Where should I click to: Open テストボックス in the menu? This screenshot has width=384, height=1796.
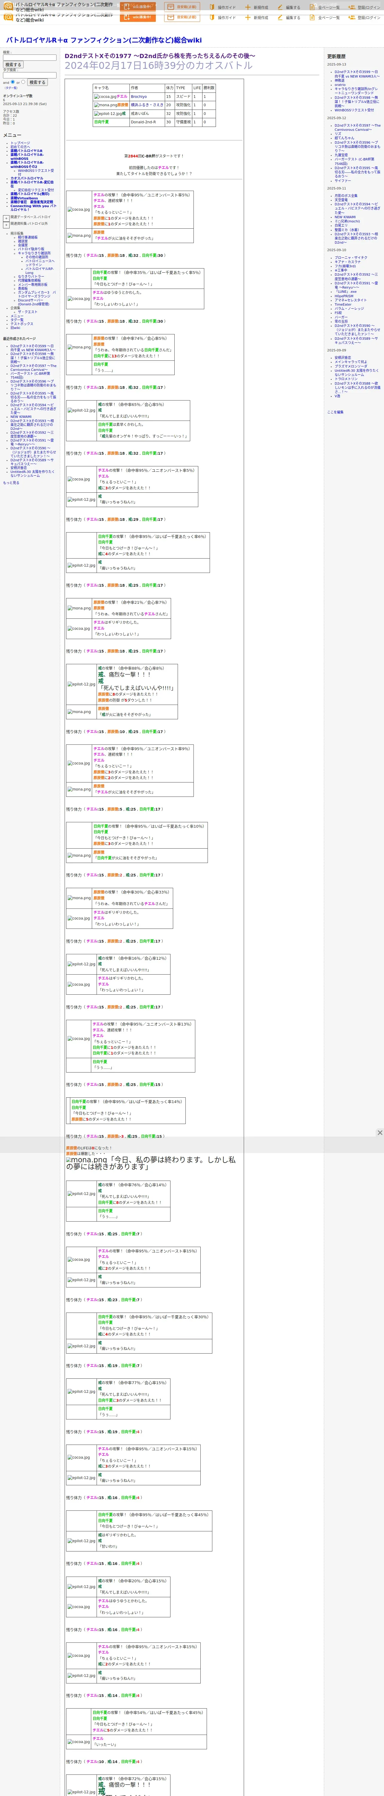pos(22,324)
